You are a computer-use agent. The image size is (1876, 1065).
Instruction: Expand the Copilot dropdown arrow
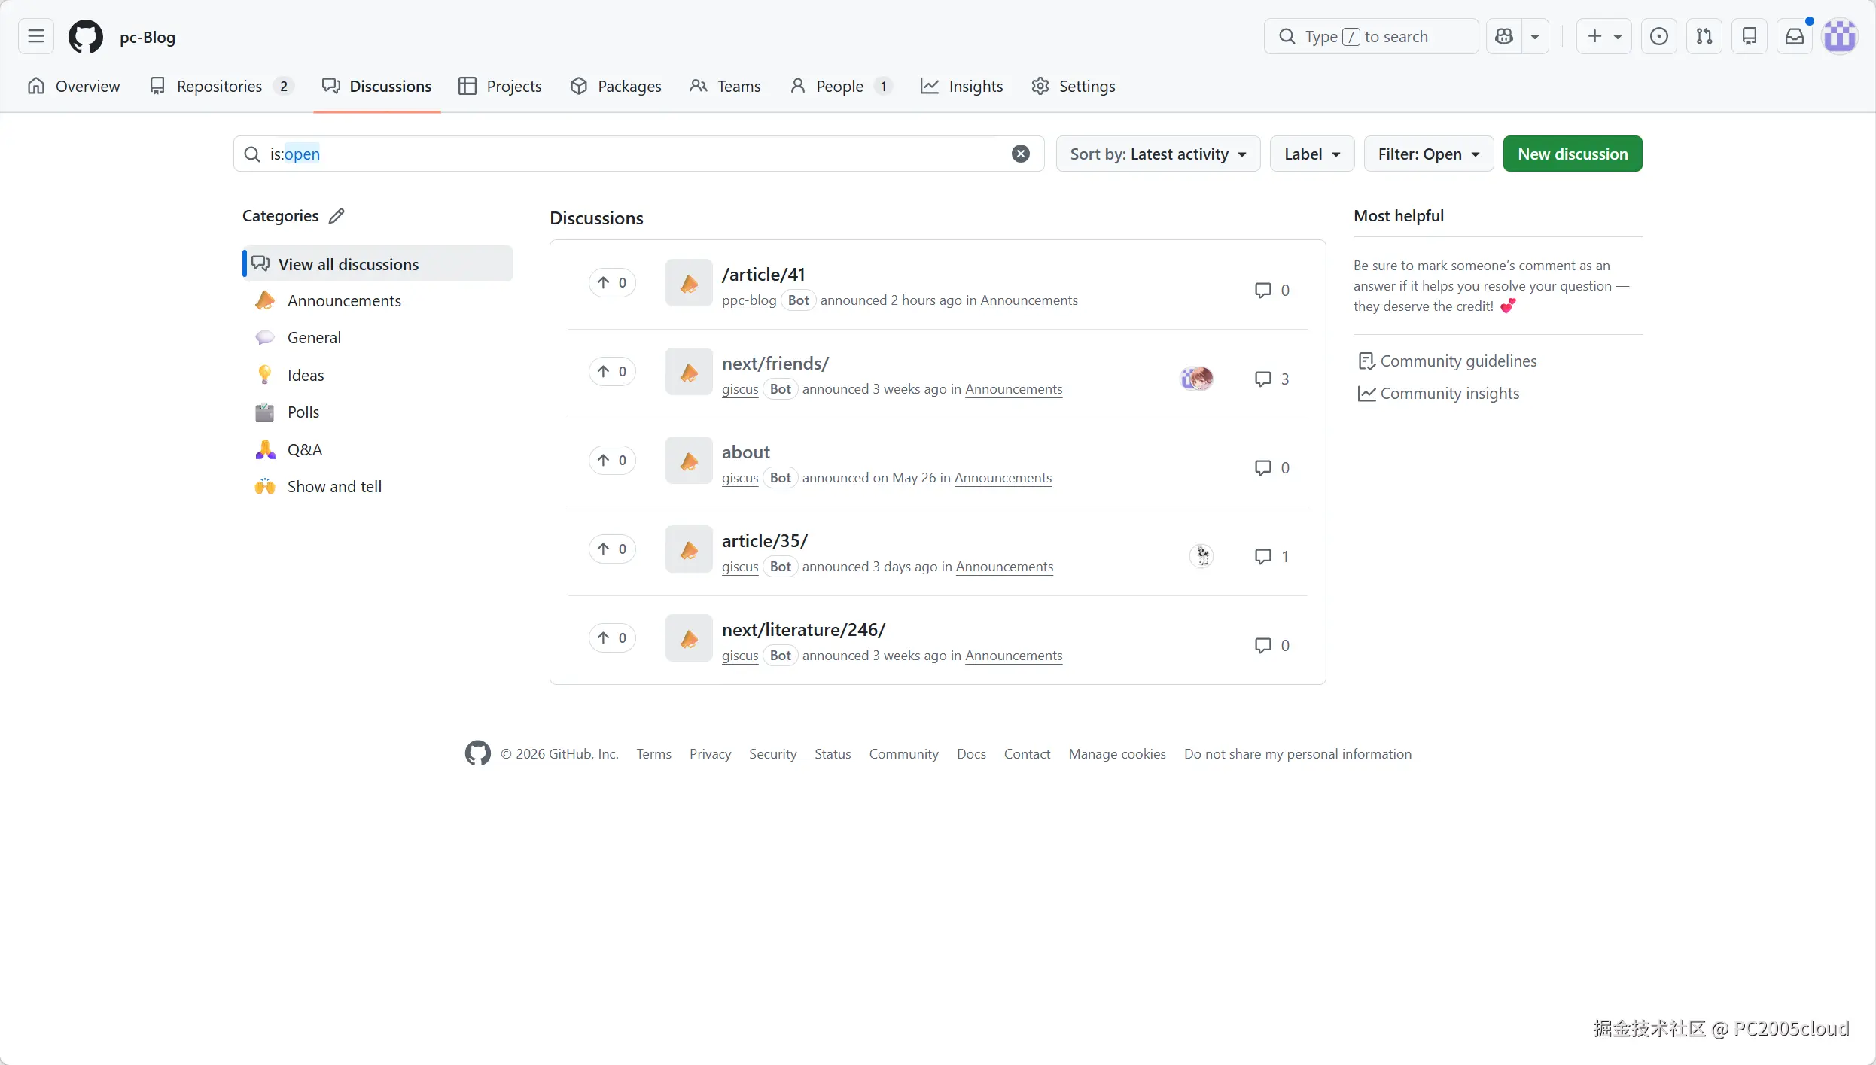(1535, 36)
